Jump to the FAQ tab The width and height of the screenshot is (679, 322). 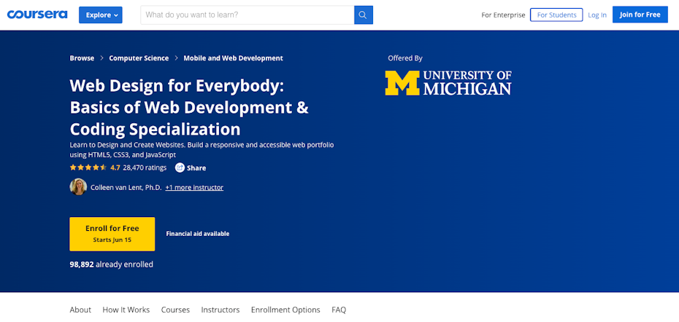pos(339,310)
